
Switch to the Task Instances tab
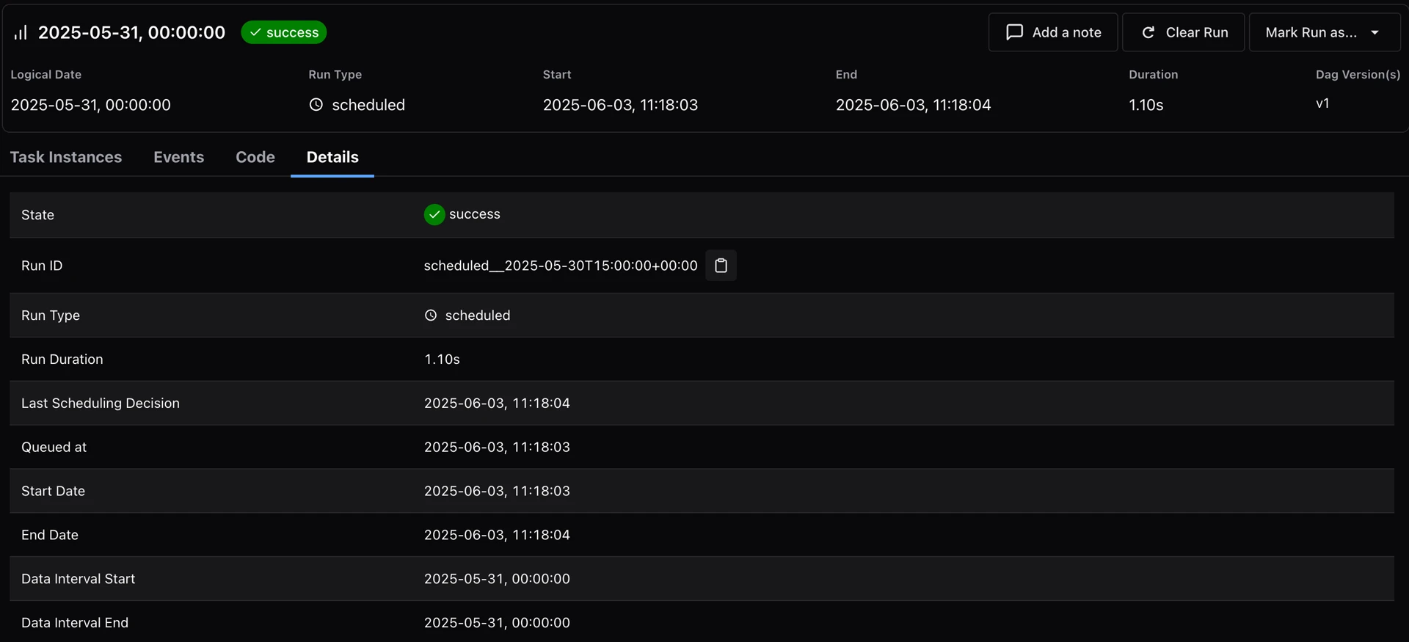(66, 157)
